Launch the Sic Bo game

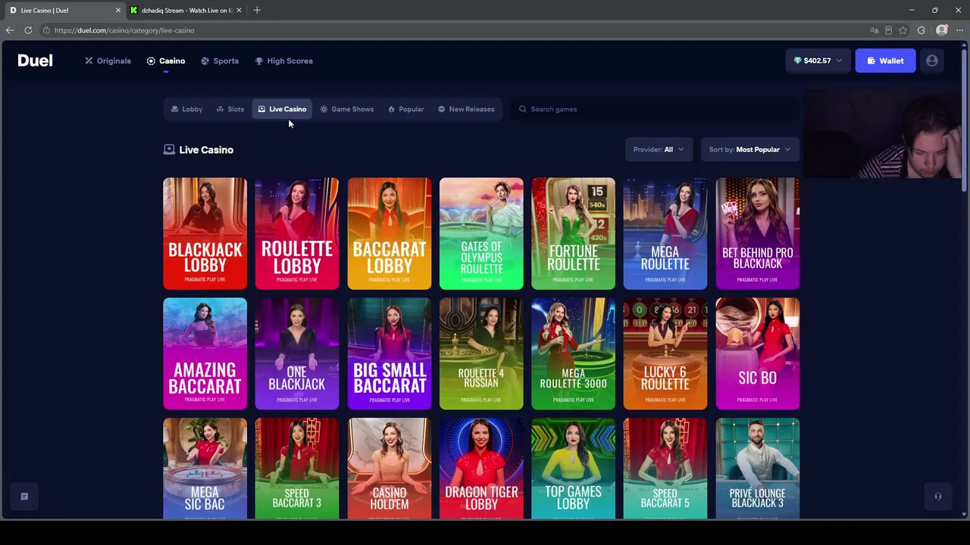pyautogui.click(x=758, y=353)
